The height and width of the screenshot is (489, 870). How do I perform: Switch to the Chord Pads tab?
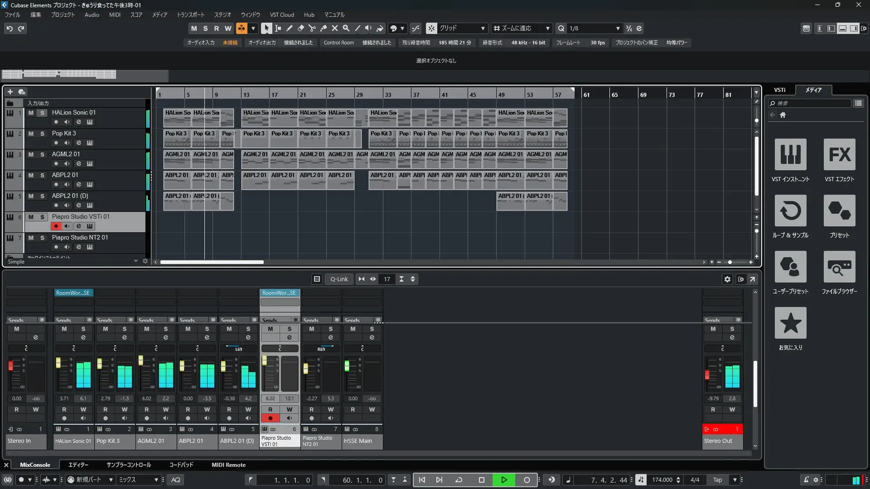point(181,465)
